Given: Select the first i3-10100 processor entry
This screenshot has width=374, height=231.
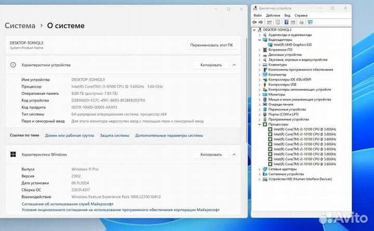Looking at the screenshot, I should 304,129.
